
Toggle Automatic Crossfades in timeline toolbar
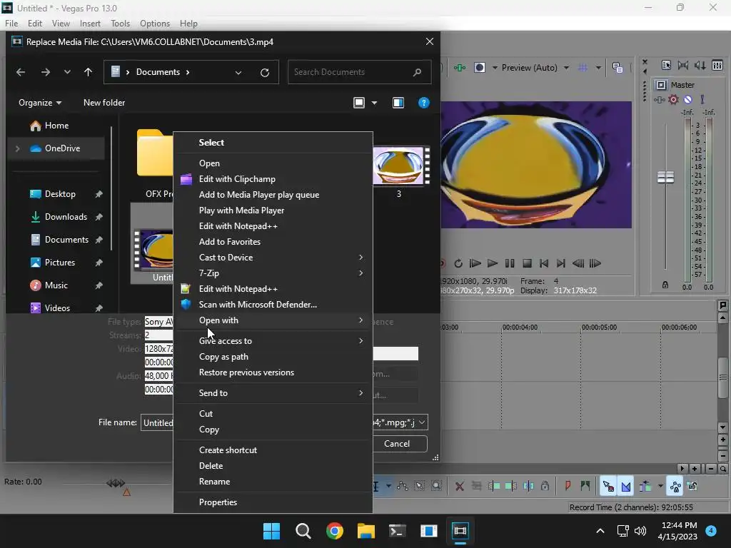[x=625, y=486]
